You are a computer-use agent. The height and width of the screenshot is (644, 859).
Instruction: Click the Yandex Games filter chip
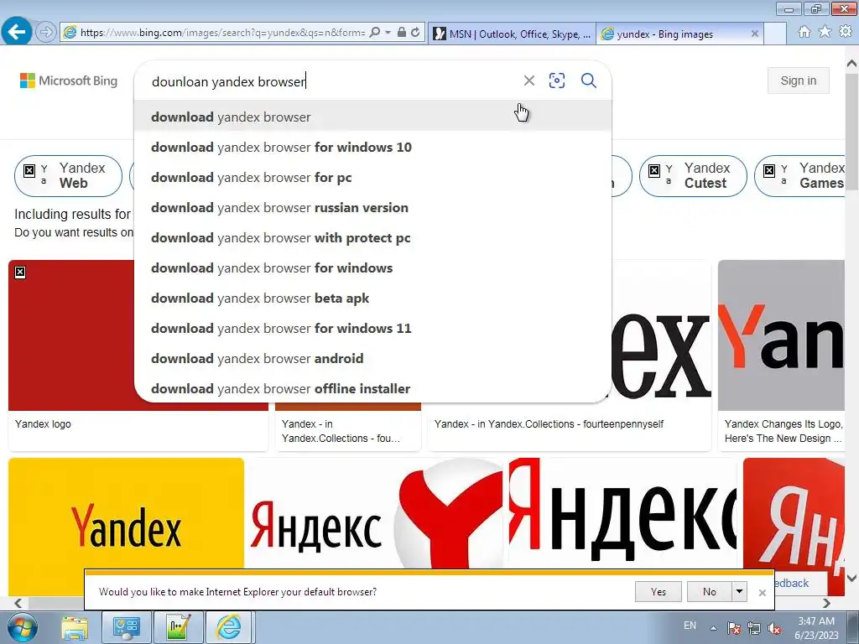point(799,176)
